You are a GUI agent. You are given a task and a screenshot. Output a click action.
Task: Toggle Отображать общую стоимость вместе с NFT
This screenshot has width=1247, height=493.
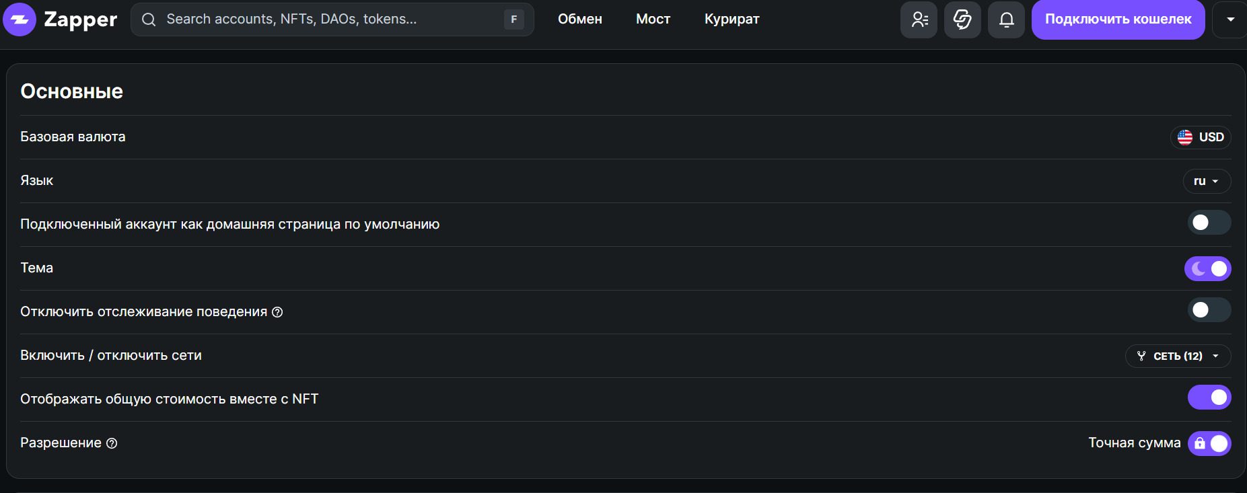[1209, 397]
